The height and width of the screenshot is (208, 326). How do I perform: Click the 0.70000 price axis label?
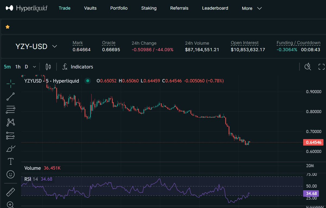314,131
